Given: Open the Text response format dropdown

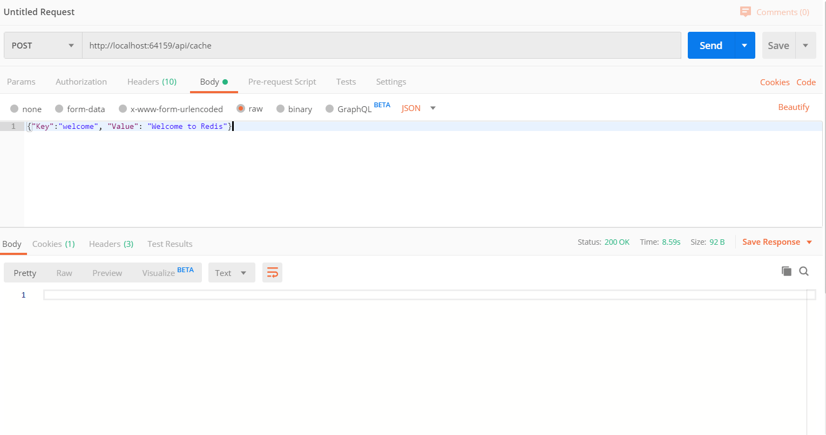Looking at the screenshot, I should 232,273.
